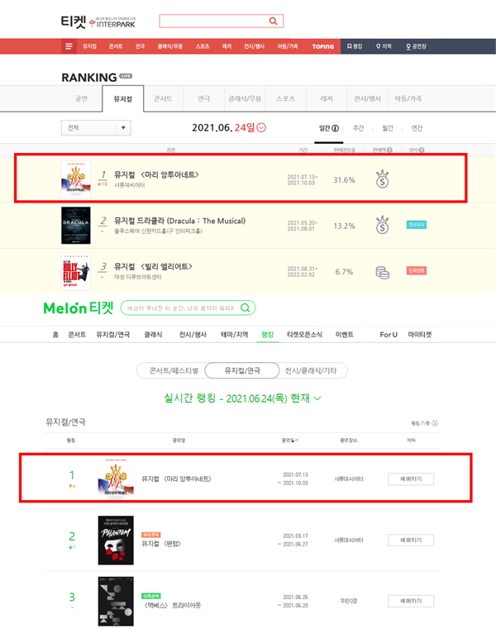Expand the 실시간 랭킹 date chevron

tap(317, 398)
